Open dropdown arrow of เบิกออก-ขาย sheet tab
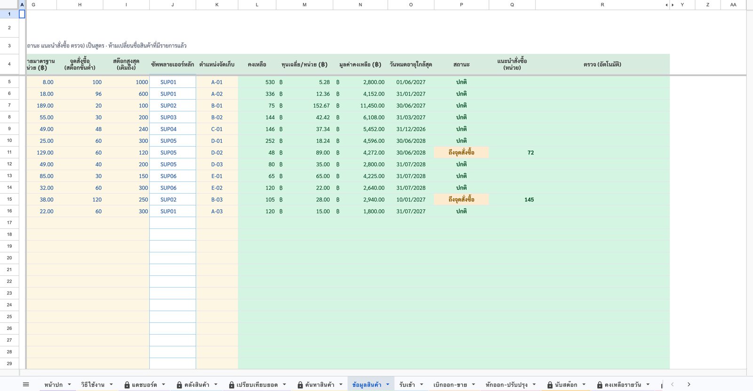753x391 pixels. click(473, 384)
